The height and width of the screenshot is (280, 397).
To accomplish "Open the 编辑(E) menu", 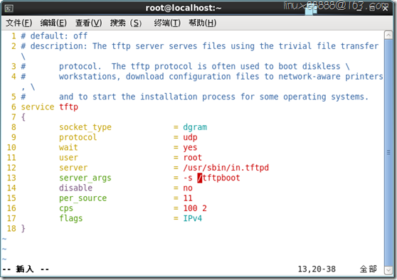I will (53, 23).
